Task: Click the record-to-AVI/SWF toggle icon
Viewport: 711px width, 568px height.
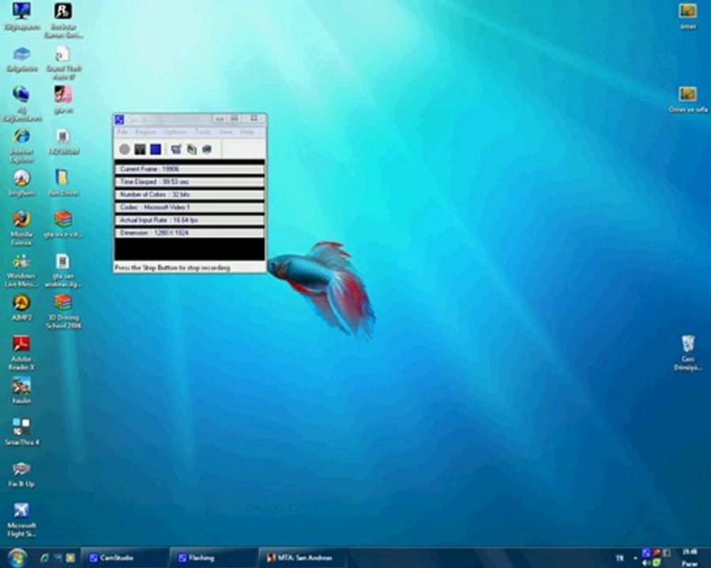Action: click(192, 149)
